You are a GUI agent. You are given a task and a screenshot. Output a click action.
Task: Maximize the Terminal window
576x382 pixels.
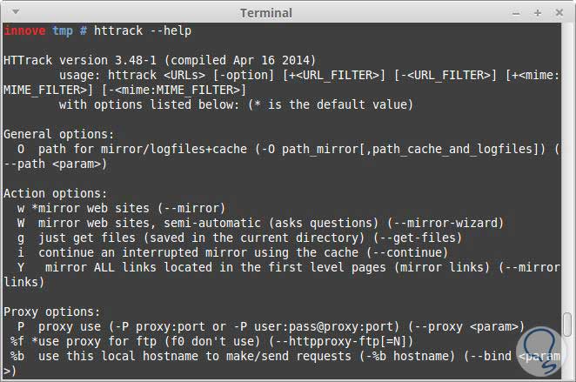point(538,13)
